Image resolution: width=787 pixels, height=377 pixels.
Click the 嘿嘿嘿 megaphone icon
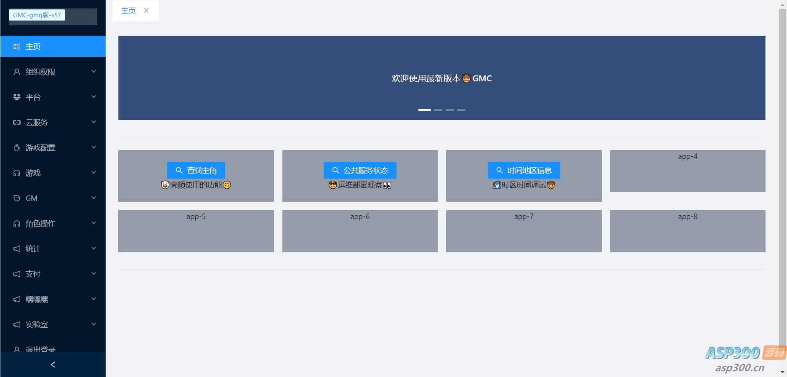coord(17,299)
